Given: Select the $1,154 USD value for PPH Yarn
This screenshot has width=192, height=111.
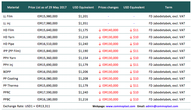Looking at the screenshot, I should (x=83, y=58).
